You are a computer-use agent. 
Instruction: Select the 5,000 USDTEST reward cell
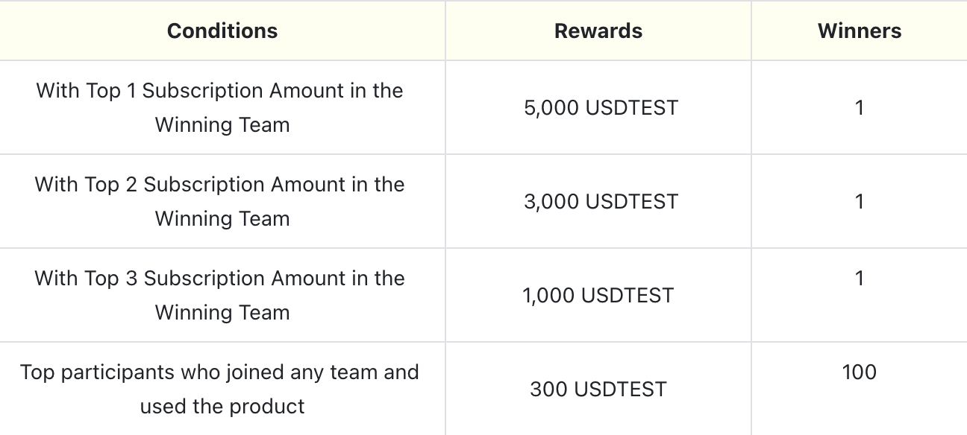(x=601, y=108)
